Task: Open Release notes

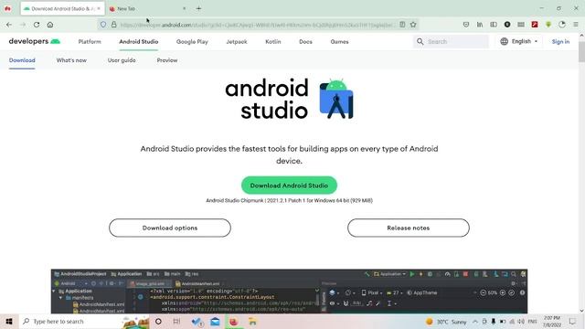Action: pos(409,228)
